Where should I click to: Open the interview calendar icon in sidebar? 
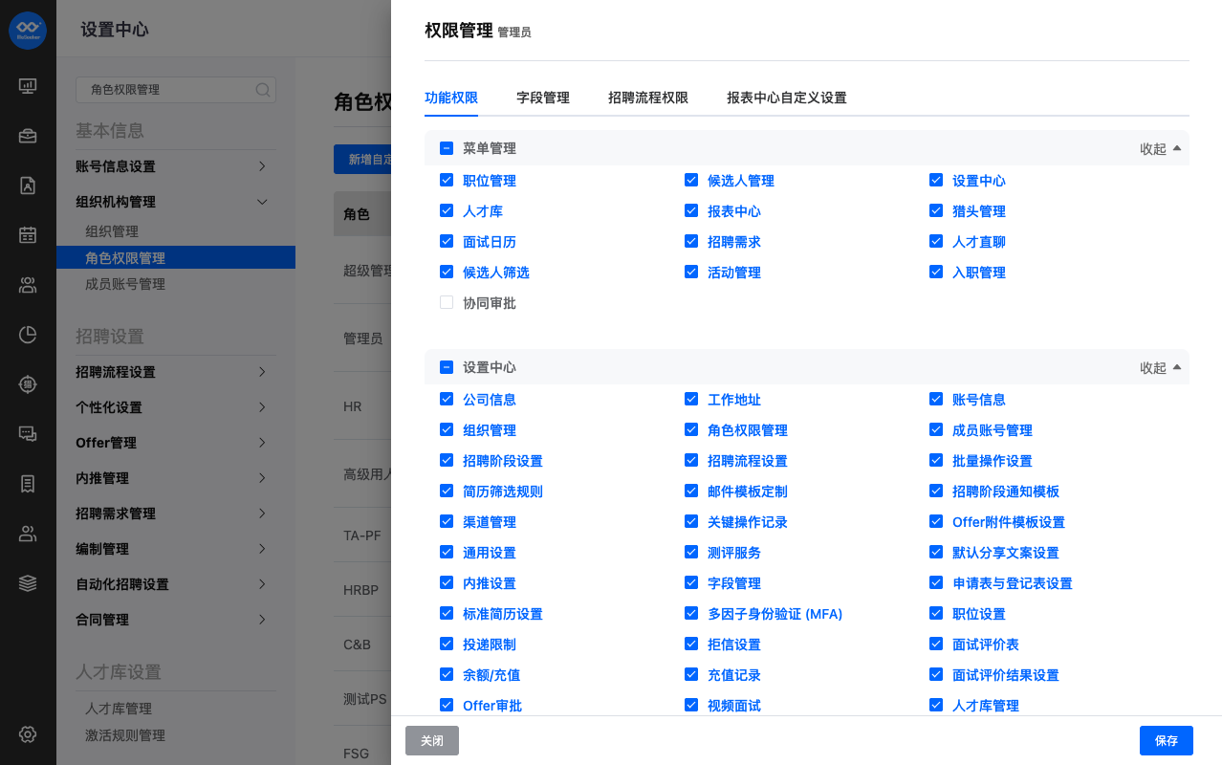[28, 234]
